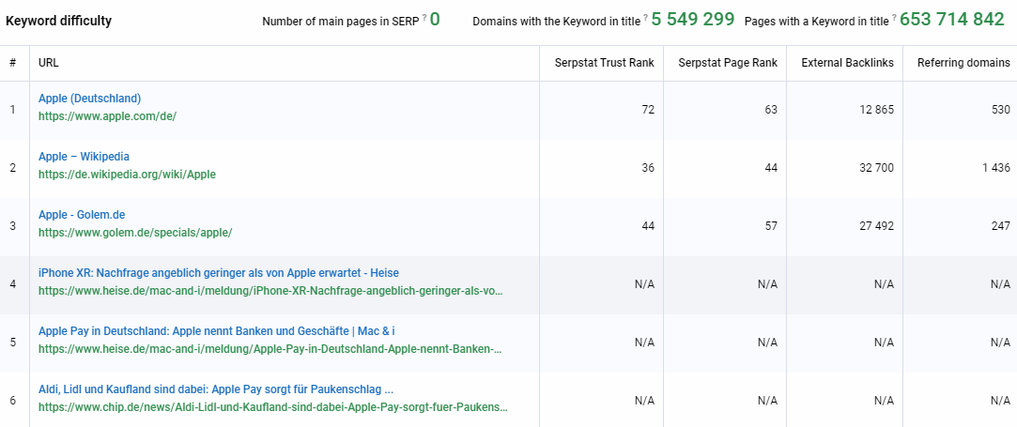This screenshot has height=427, width=1017.
Task: Open the Apple (Deutschland) result title
Action: [x=89, y=99]
